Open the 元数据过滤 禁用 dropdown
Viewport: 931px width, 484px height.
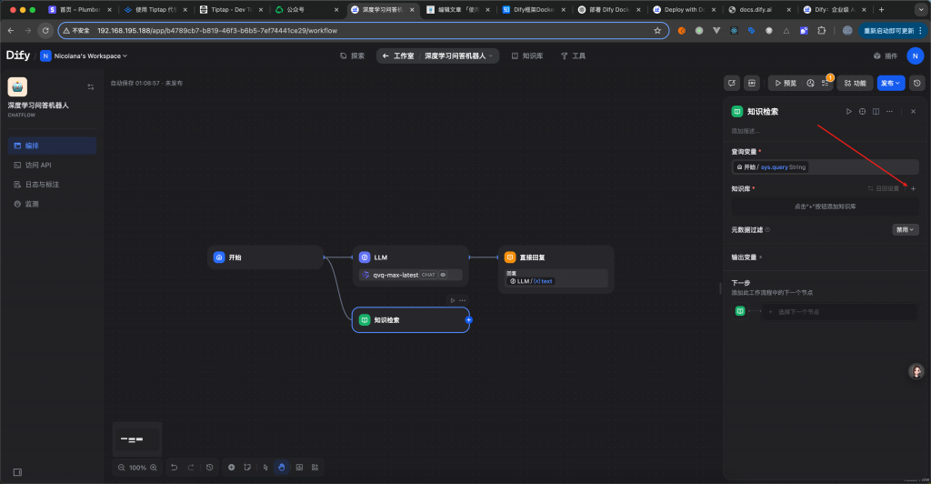coord(906,230)
